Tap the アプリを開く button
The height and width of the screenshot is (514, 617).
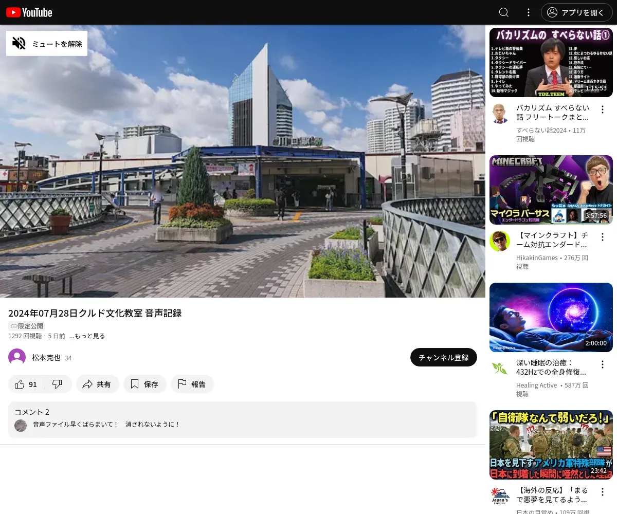click(576, 12)
